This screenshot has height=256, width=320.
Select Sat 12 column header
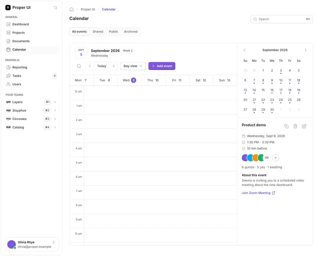tap(201, 80)
